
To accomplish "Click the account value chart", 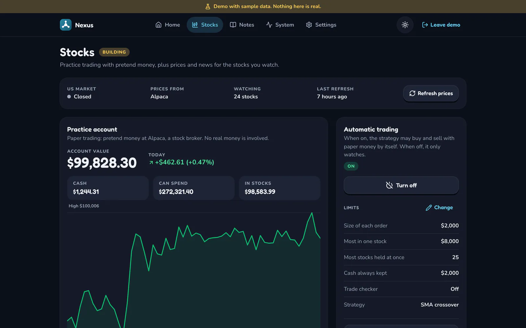I will (194, 270).
